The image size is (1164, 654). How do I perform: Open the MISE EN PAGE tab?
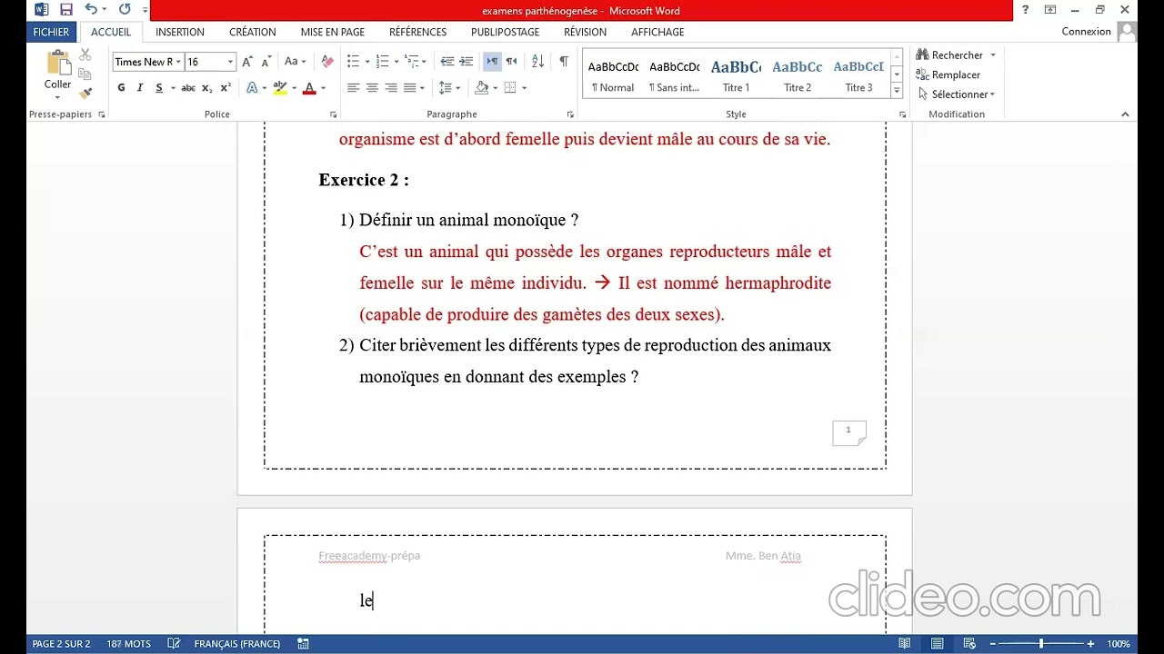333,32
